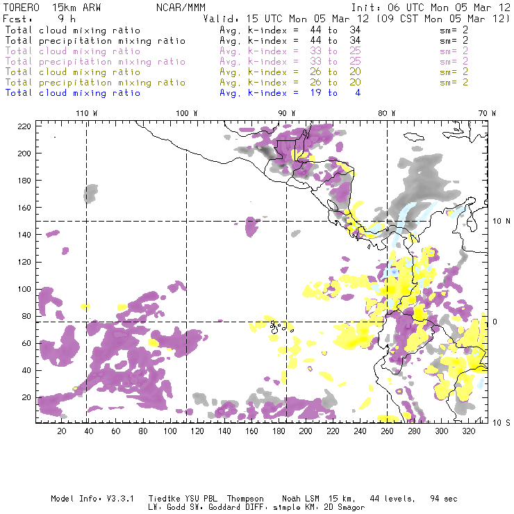The height and width of the screenshot is (514, 514).
Task: Click the 'Model Info: V3.3.1' text
Action: click(x=92, y=499)
